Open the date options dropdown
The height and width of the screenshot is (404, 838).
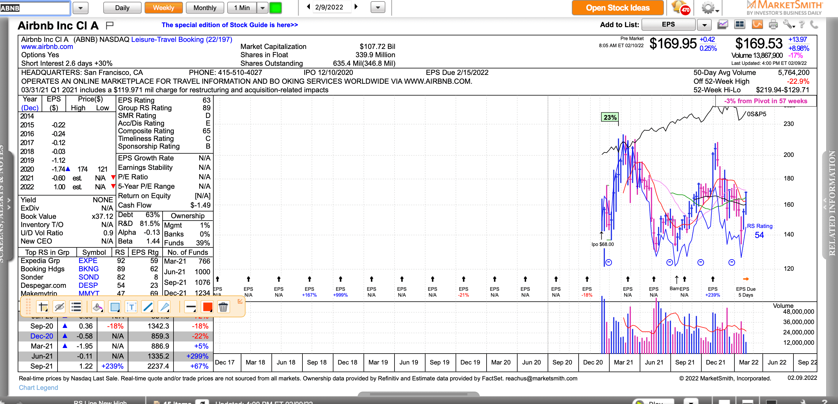(x=378, y=7)
